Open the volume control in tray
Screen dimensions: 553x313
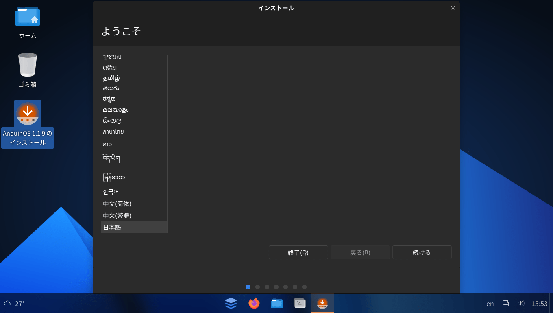coord(521,303)
